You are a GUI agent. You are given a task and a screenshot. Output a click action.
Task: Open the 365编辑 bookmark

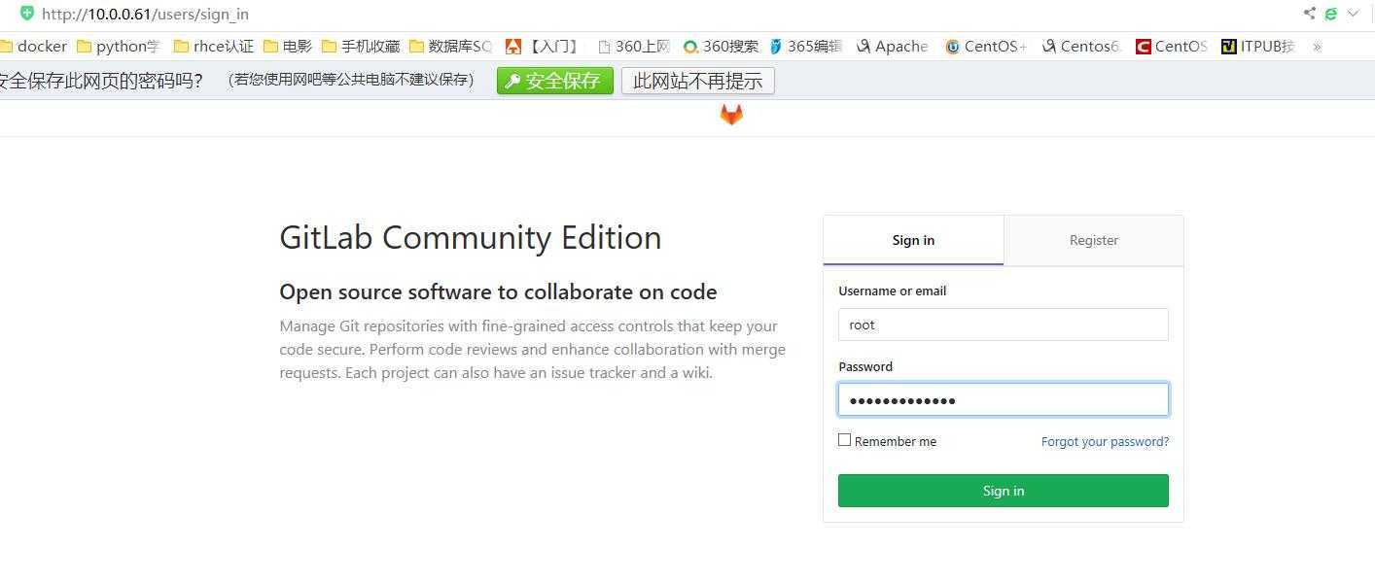click(x=806, y=47)
